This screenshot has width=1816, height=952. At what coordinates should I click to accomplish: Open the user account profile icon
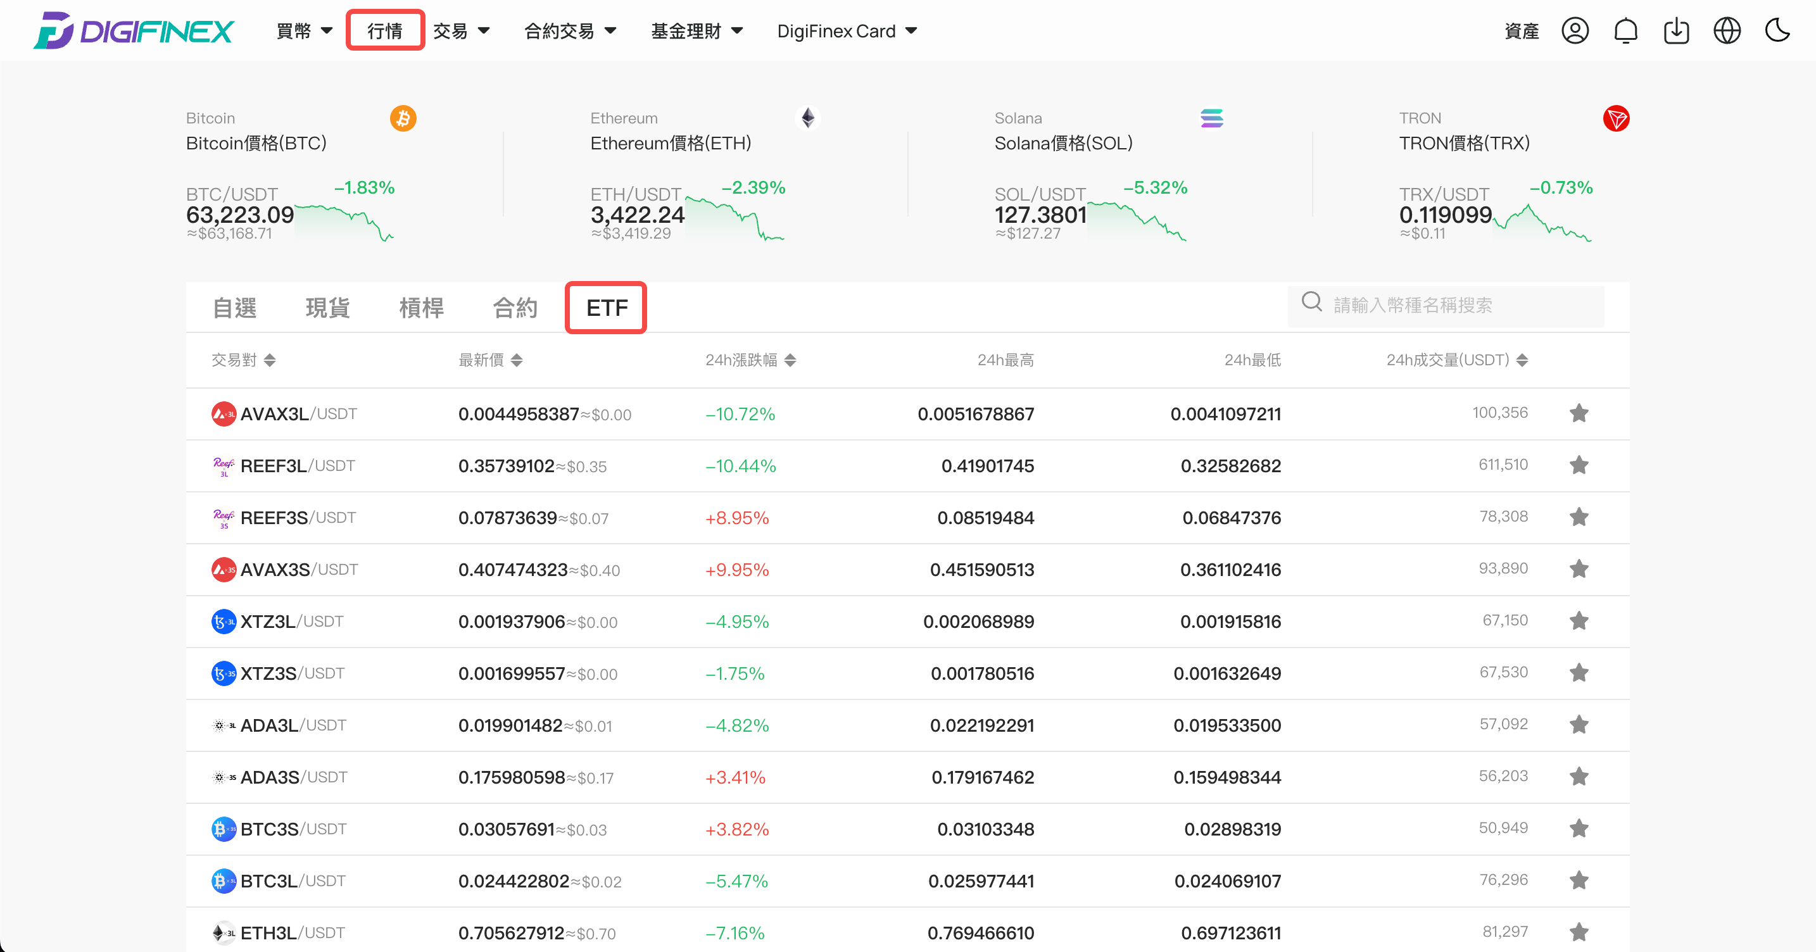point(1575,31)
